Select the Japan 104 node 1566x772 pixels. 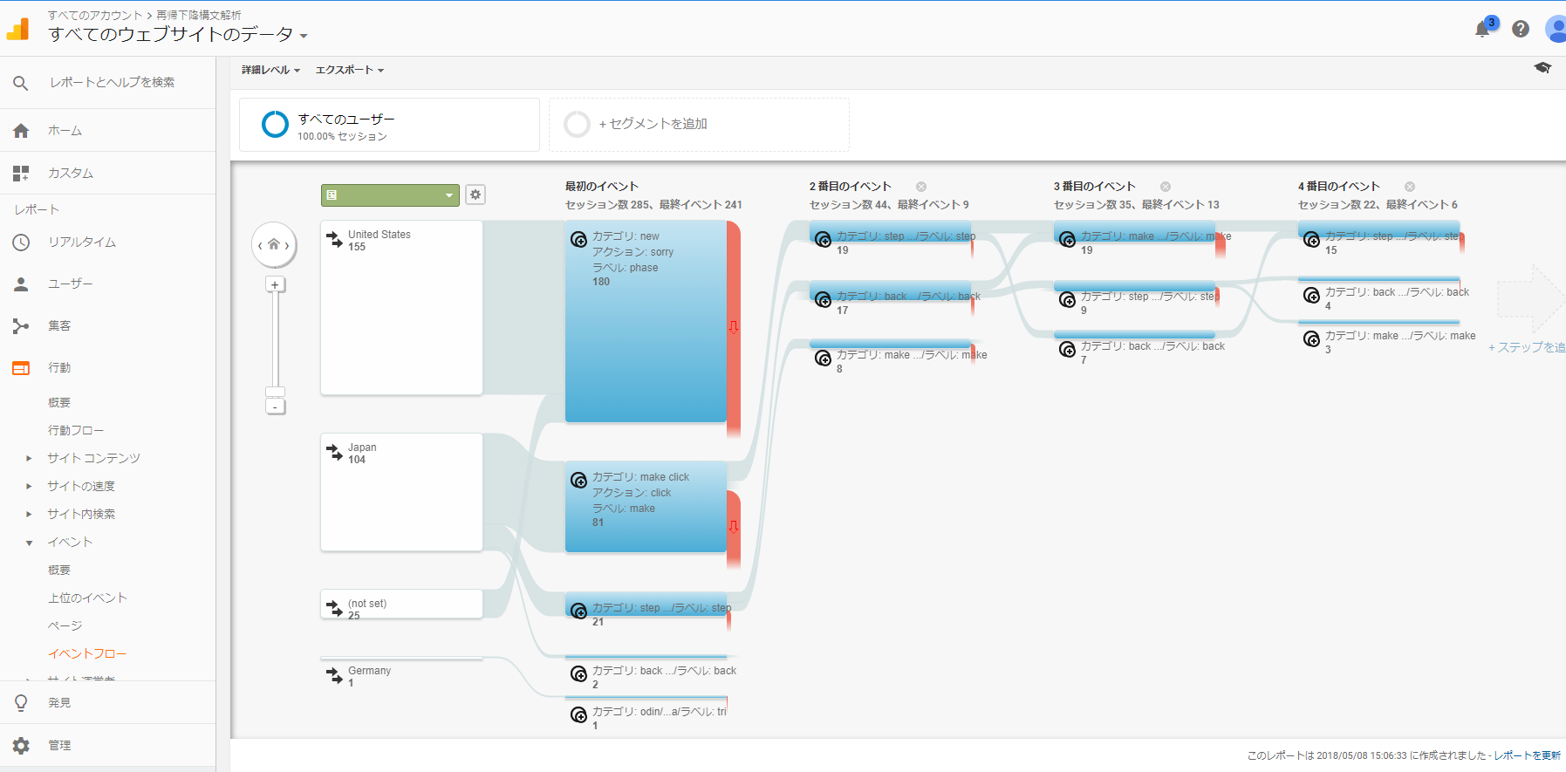click(x=401, y=492)
